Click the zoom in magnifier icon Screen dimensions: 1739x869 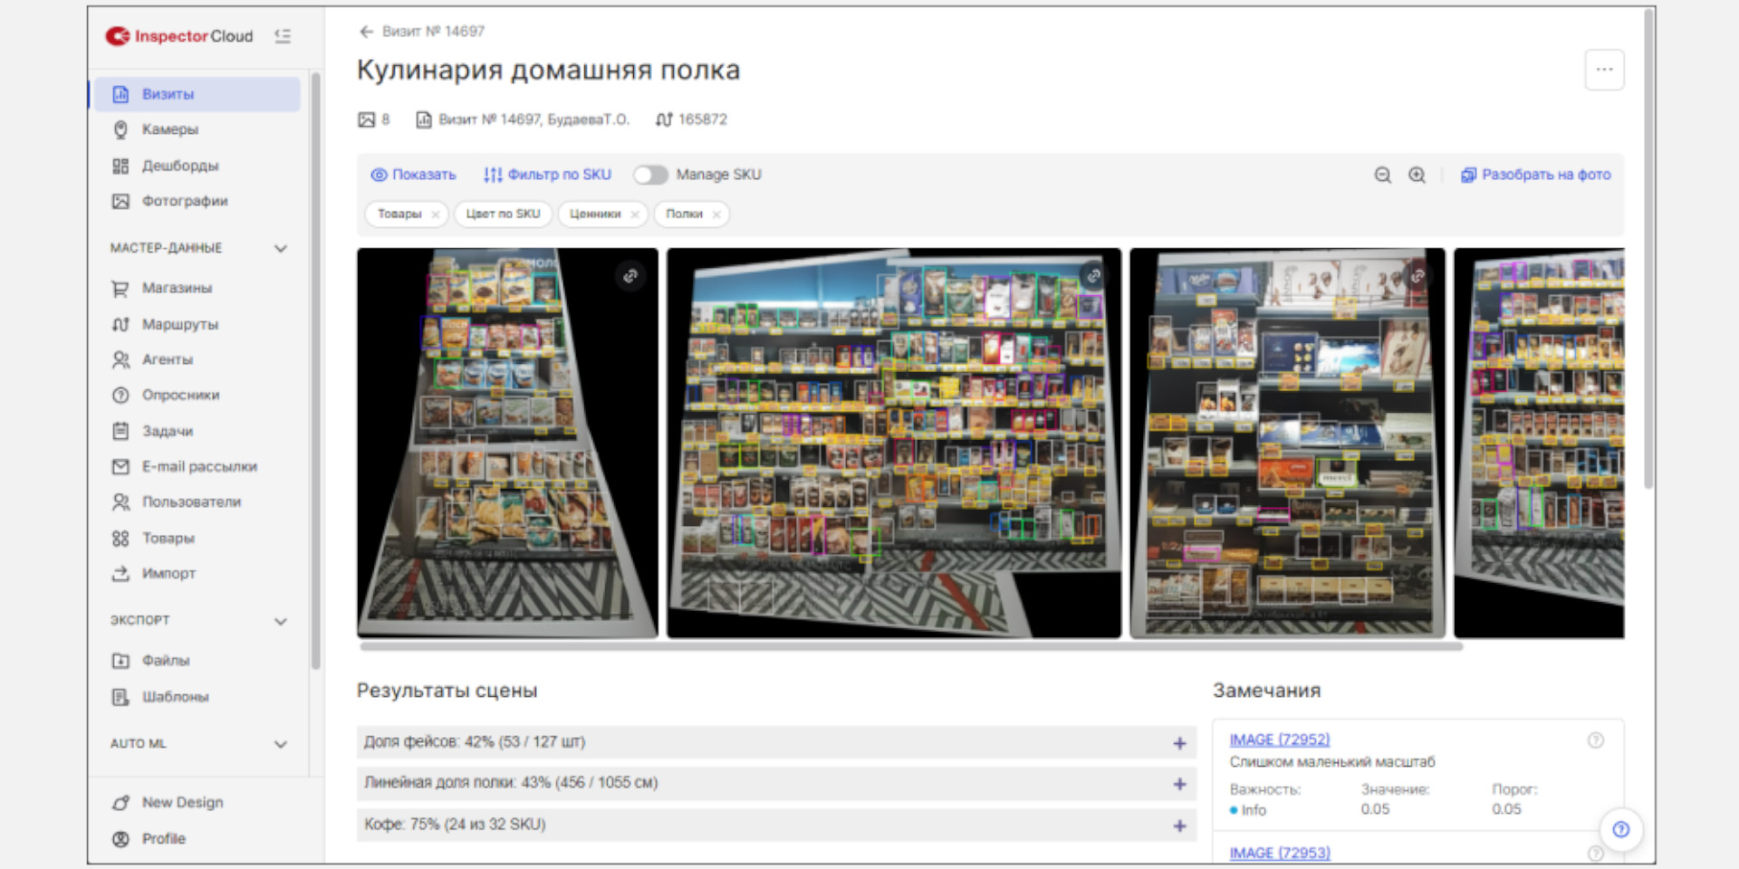click(1417, 175)
